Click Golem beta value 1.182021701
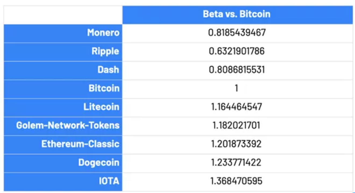 coord(236,125)
